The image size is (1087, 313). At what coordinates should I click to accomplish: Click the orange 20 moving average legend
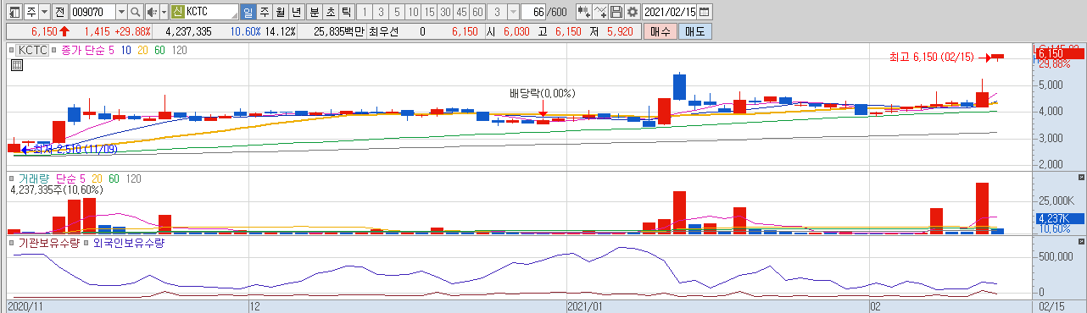click(x=142, y=51)
